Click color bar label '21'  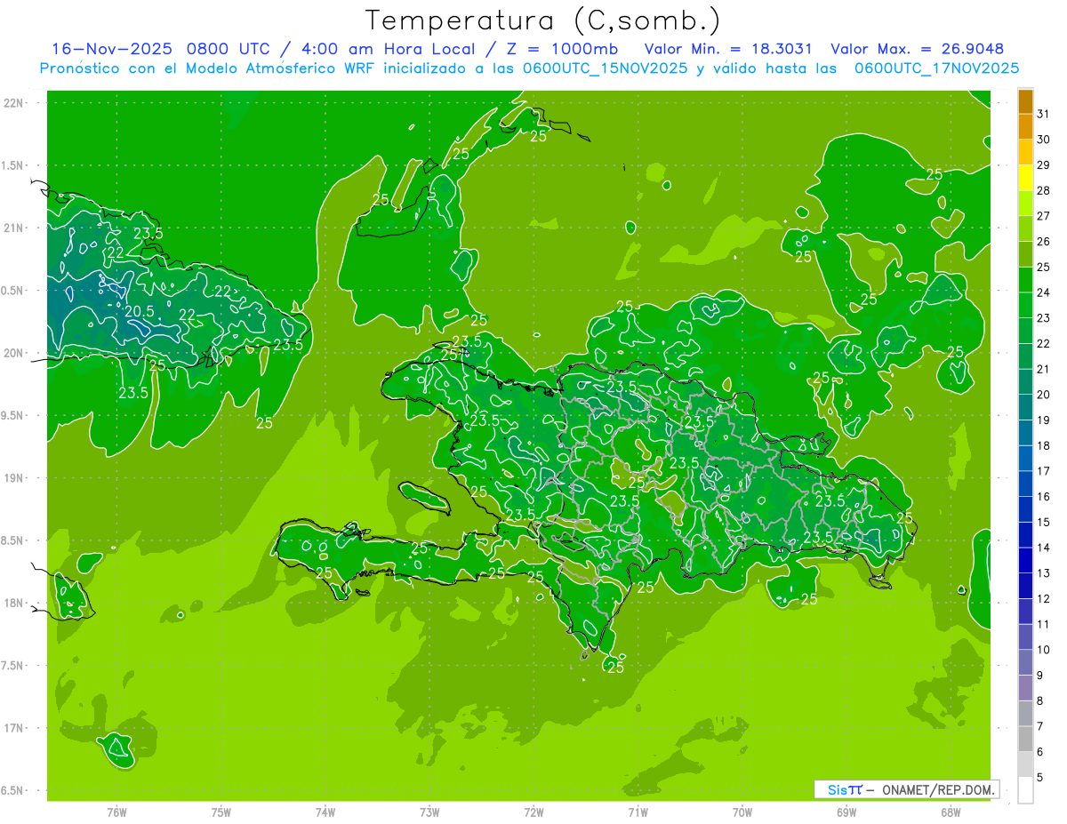[x=1044, y=369]
